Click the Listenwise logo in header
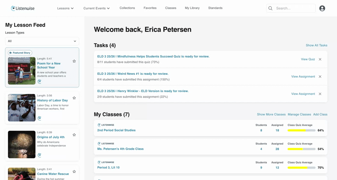Viewport: 337px width, 180px height. click(22, 8)
